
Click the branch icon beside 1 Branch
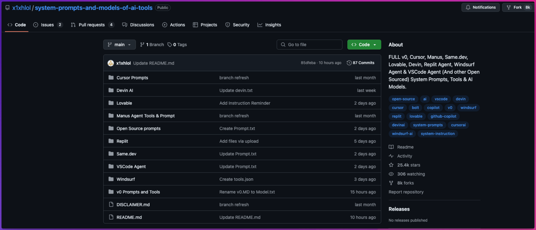pyautogui.click(x=142, y=45)
